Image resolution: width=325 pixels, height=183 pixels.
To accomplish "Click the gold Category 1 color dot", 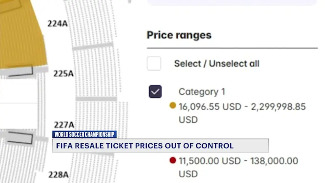I will 173,106.
